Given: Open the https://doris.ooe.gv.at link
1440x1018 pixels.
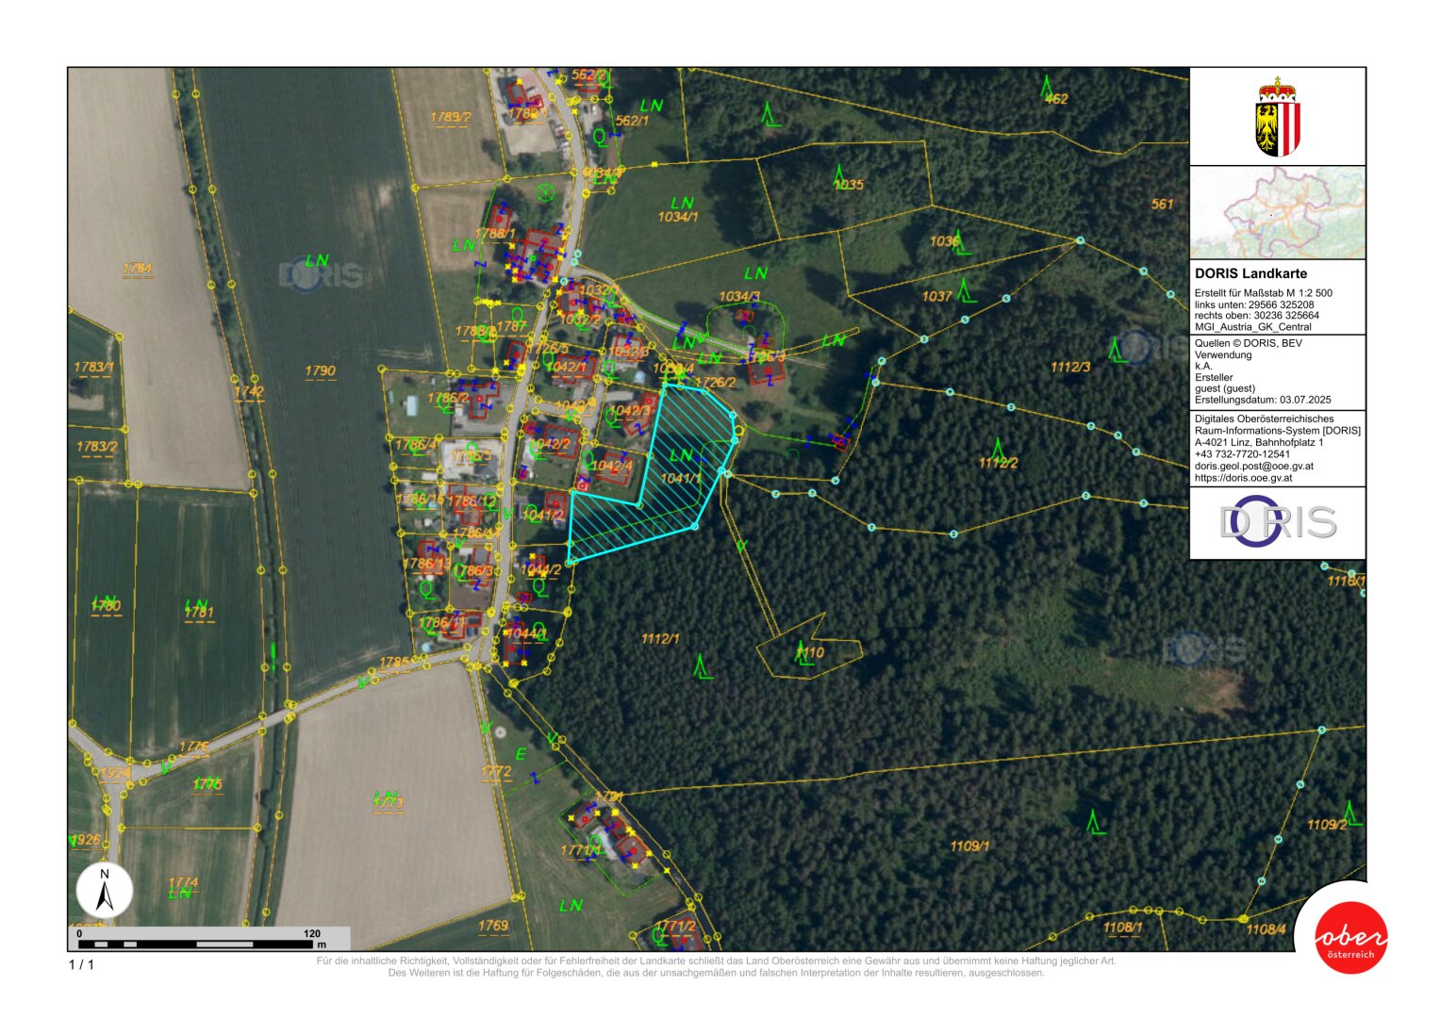Looking at the screenshot, I should point(1243,478).
